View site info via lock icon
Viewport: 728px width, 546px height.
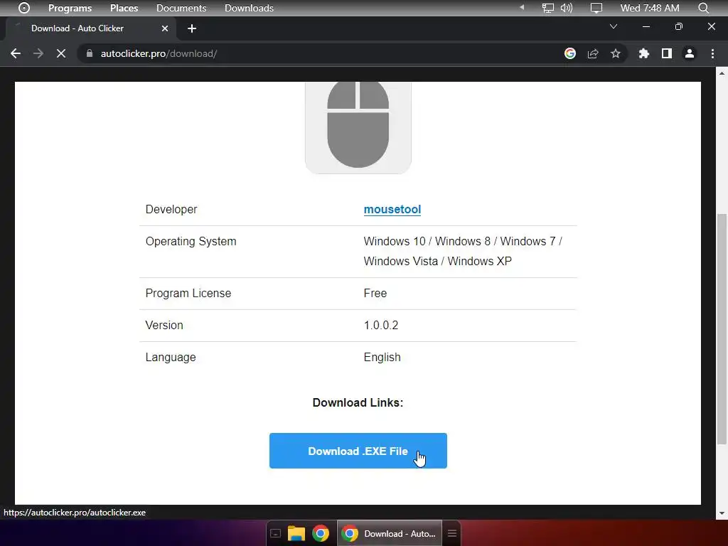click(90, 53)
